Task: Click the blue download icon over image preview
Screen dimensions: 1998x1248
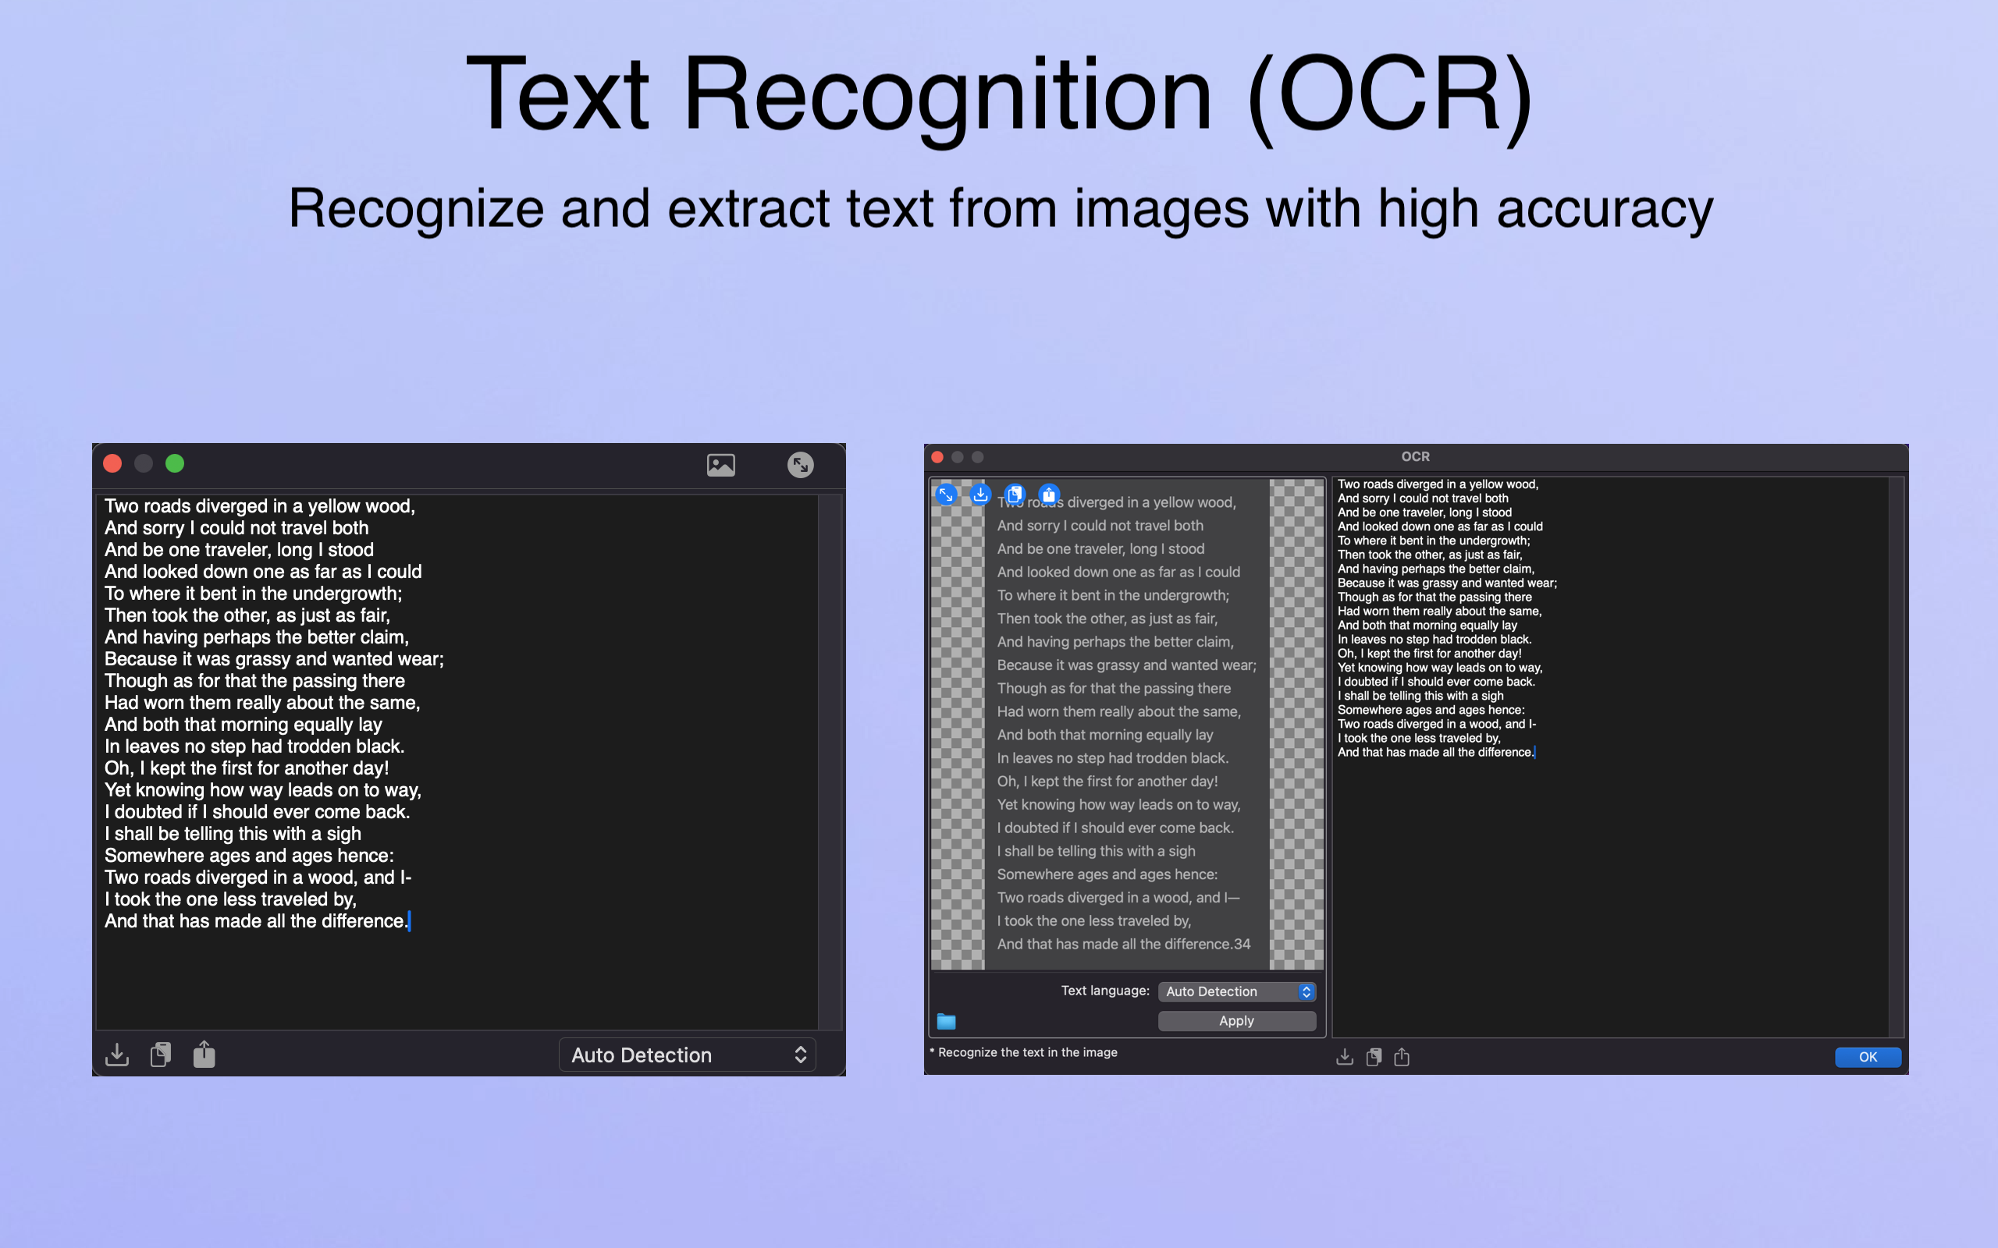Action: [x=980, y=495]
